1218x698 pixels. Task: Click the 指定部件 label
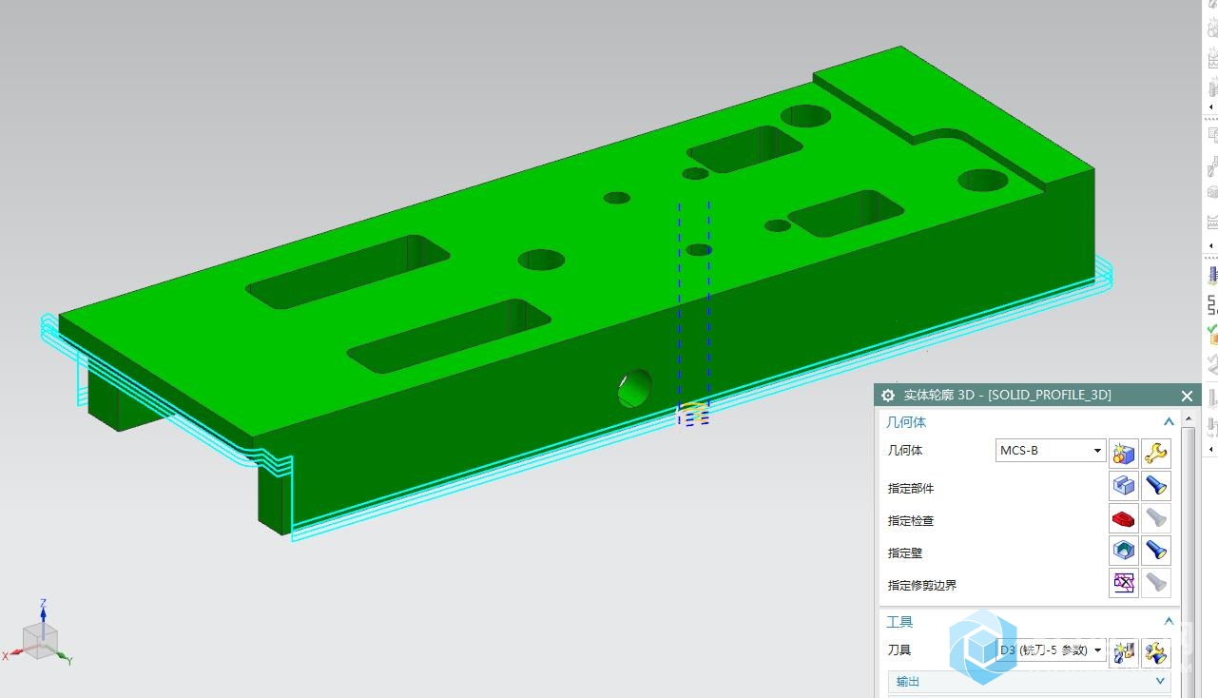pos(911,488)
